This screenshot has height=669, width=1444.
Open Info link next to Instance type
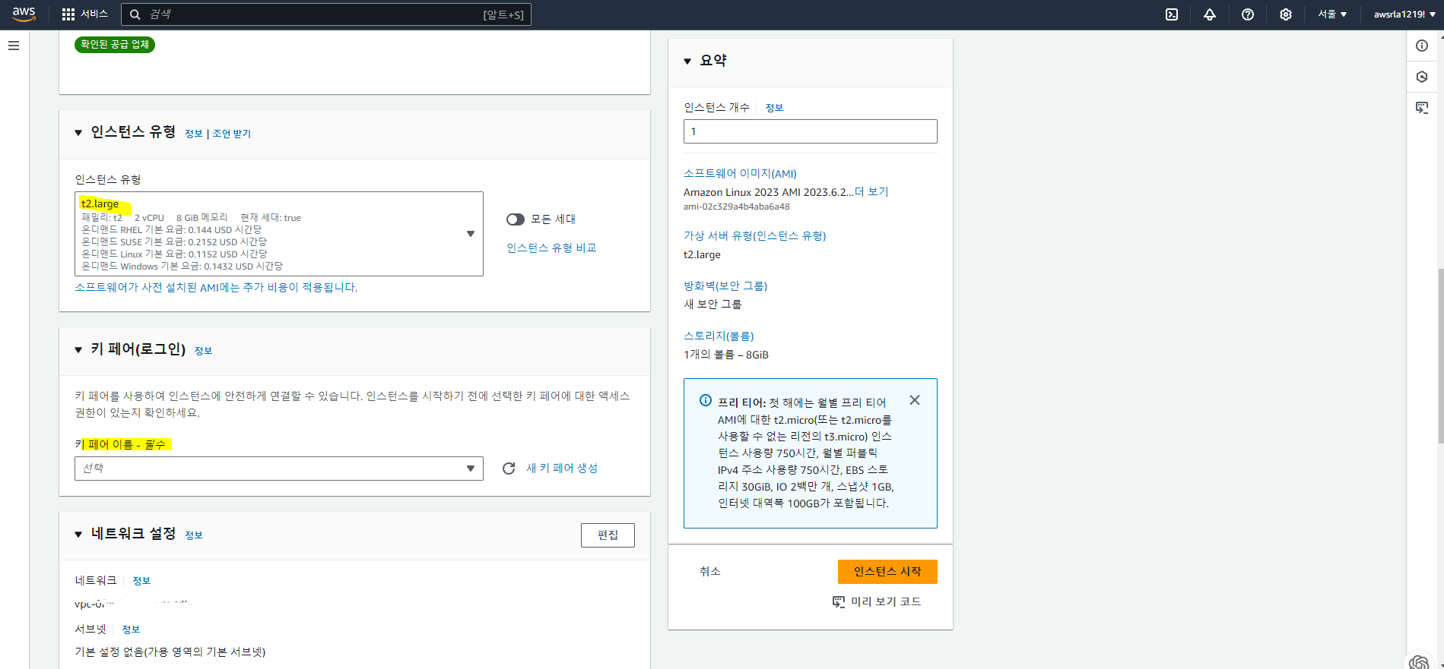pyautogui.click(x=194, y=134)
